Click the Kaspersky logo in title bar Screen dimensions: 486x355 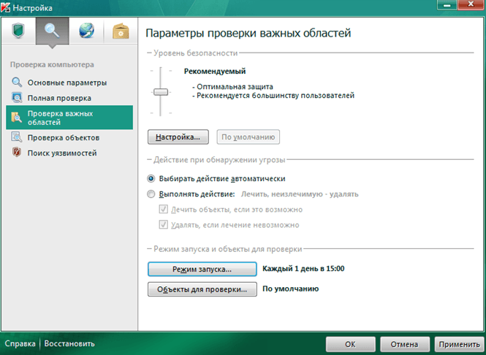[x=7, y=8]
